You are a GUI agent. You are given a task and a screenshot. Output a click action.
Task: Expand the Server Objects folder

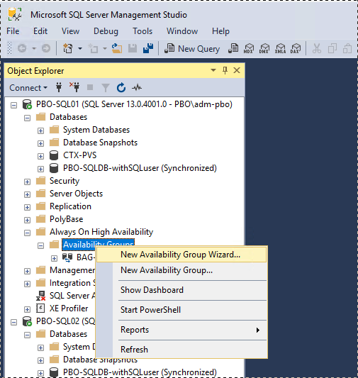[x=27, y=195]
